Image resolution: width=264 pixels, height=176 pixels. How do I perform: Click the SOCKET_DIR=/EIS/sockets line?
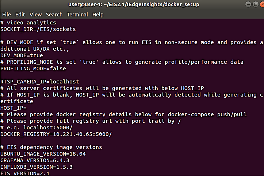pyautogui.click(x=38, y=29)
